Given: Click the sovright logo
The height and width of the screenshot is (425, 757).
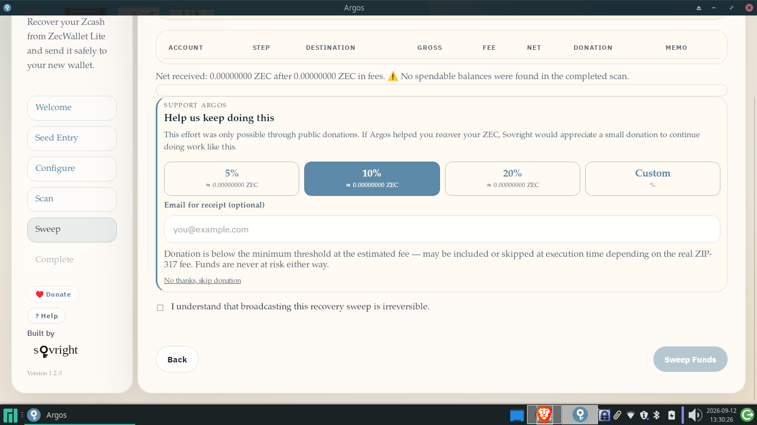Looking at the screenshot, I should (x=56, y=351).
